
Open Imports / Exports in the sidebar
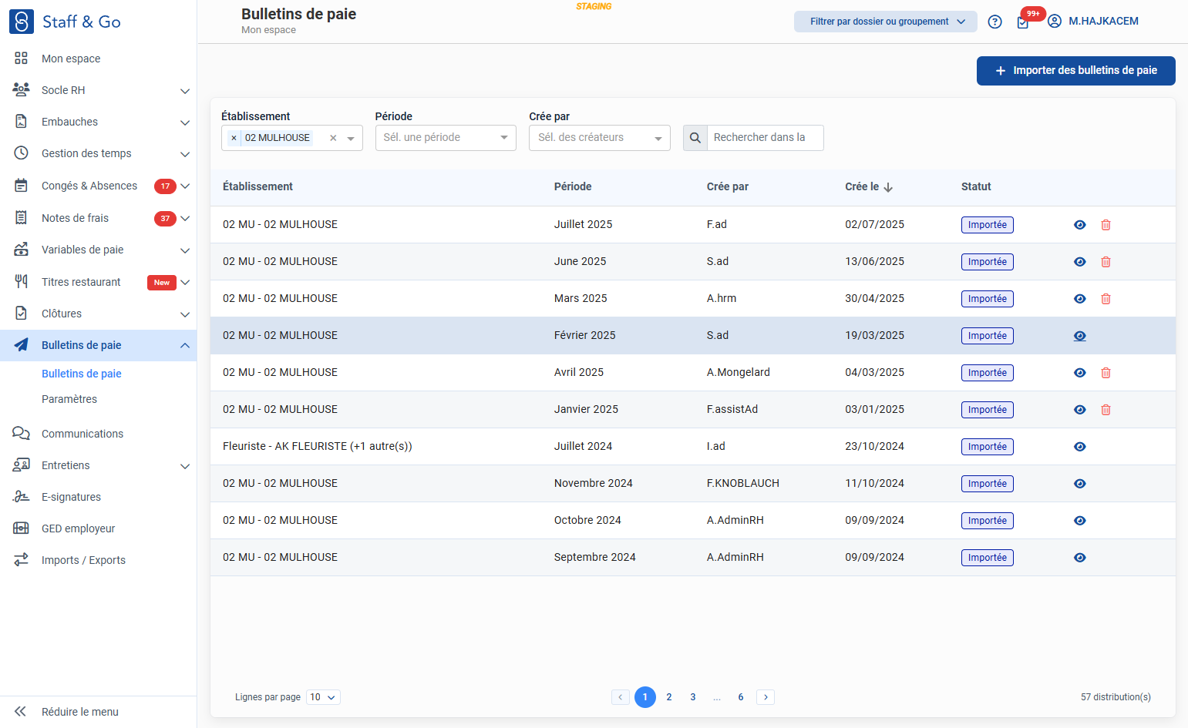tap(98, 560)
